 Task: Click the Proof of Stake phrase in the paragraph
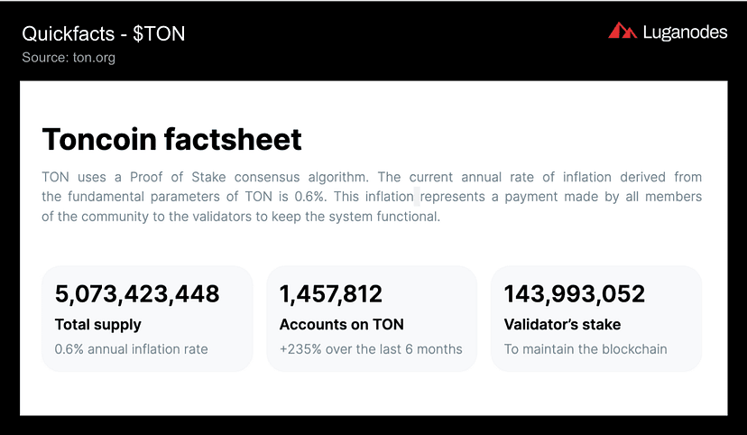click(x=178, y=177)
